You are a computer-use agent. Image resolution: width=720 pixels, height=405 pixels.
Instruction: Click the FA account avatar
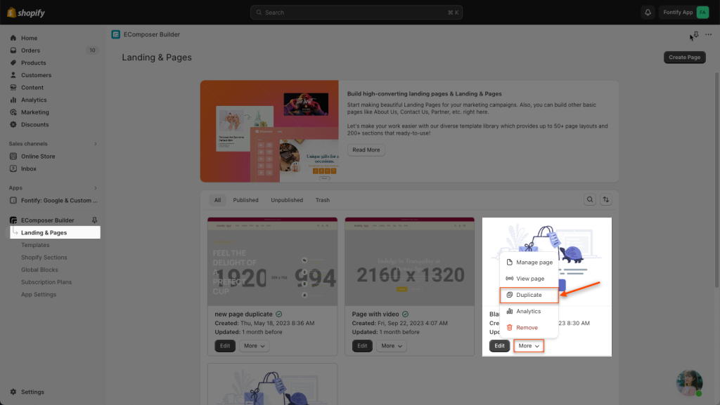click(x=702, y=13)
